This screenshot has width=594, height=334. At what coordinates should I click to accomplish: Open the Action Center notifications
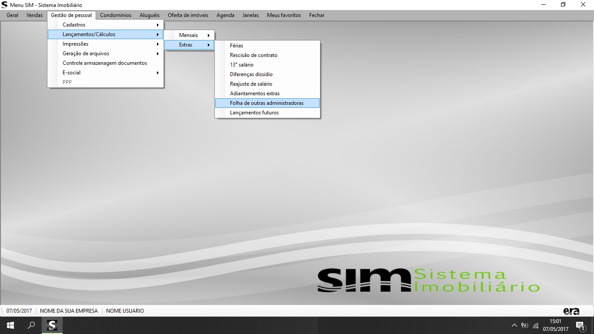coord(580,325)
